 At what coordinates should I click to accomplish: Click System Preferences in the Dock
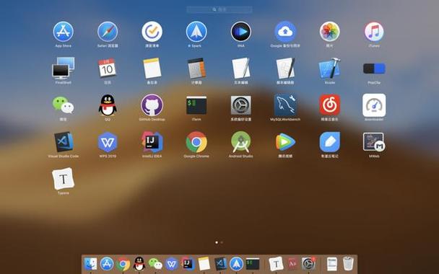coord(308,263)
